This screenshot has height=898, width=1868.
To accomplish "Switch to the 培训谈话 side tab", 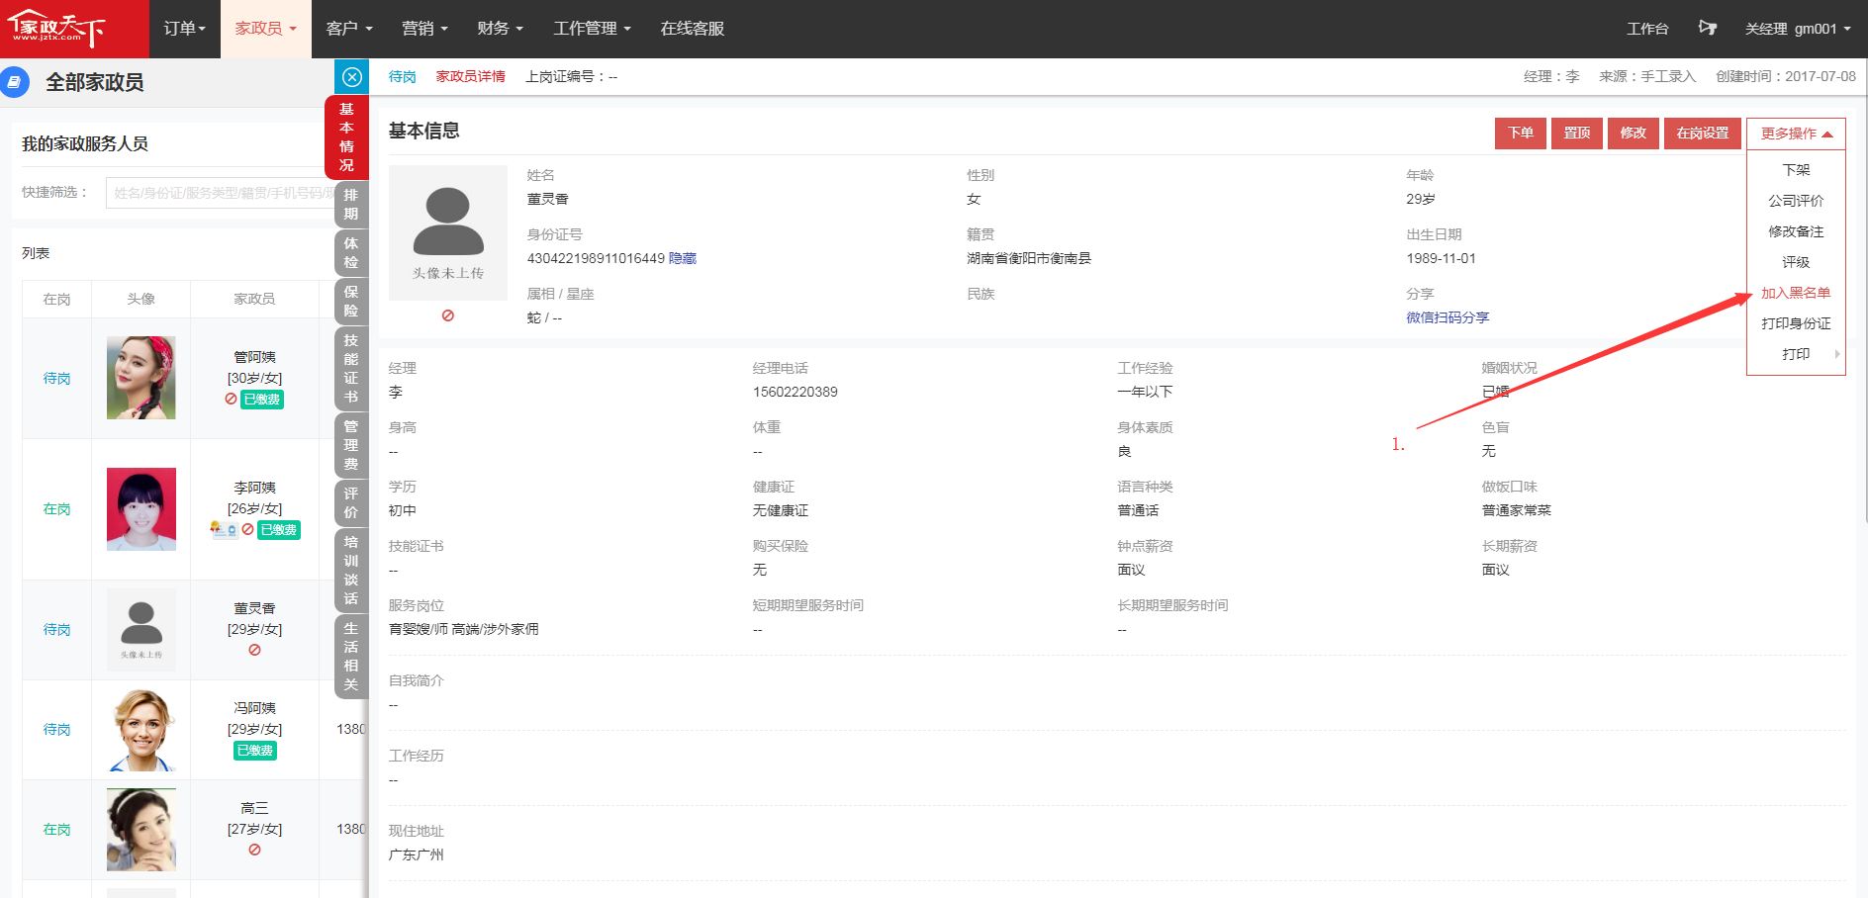I will [x=351, y=571].
